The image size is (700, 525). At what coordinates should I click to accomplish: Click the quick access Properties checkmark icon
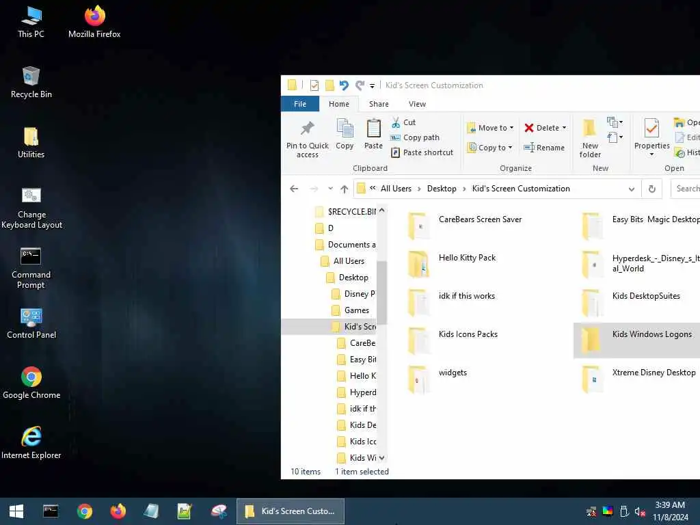point(314,85)
